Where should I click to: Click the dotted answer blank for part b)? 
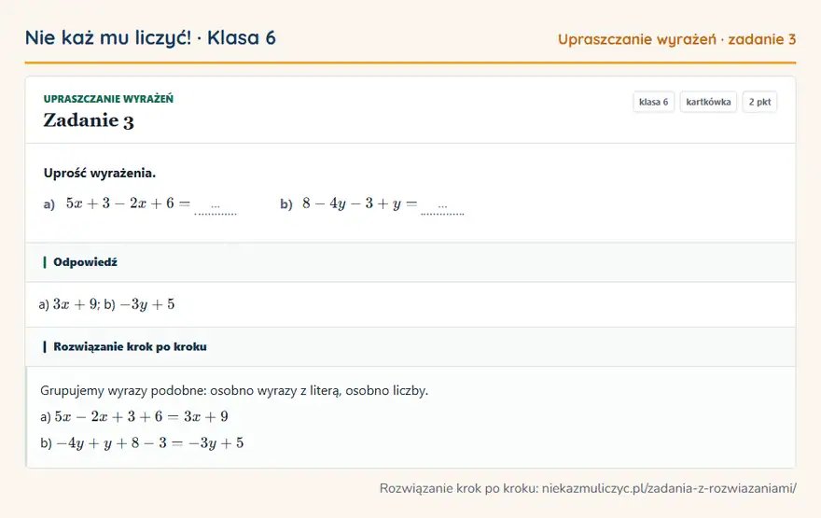(442, 207)
